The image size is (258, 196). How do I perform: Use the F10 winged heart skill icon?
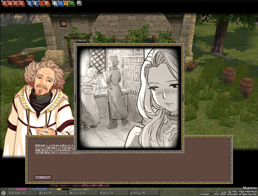point(60,3)
